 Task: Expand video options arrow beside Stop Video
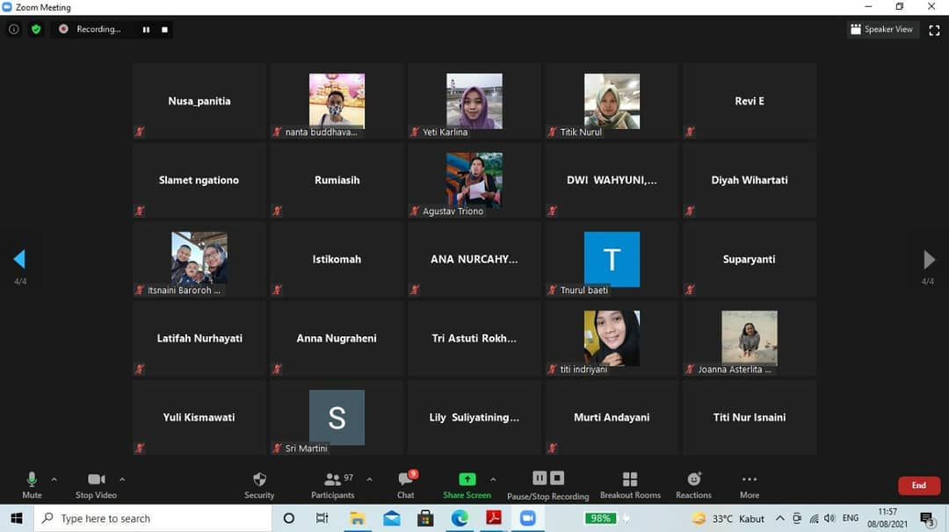click(122, 479)
